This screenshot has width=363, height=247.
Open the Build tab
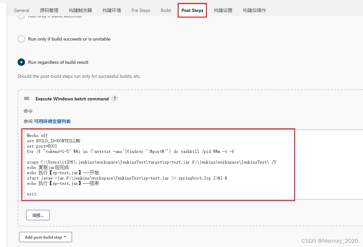(x=165, y=10)
